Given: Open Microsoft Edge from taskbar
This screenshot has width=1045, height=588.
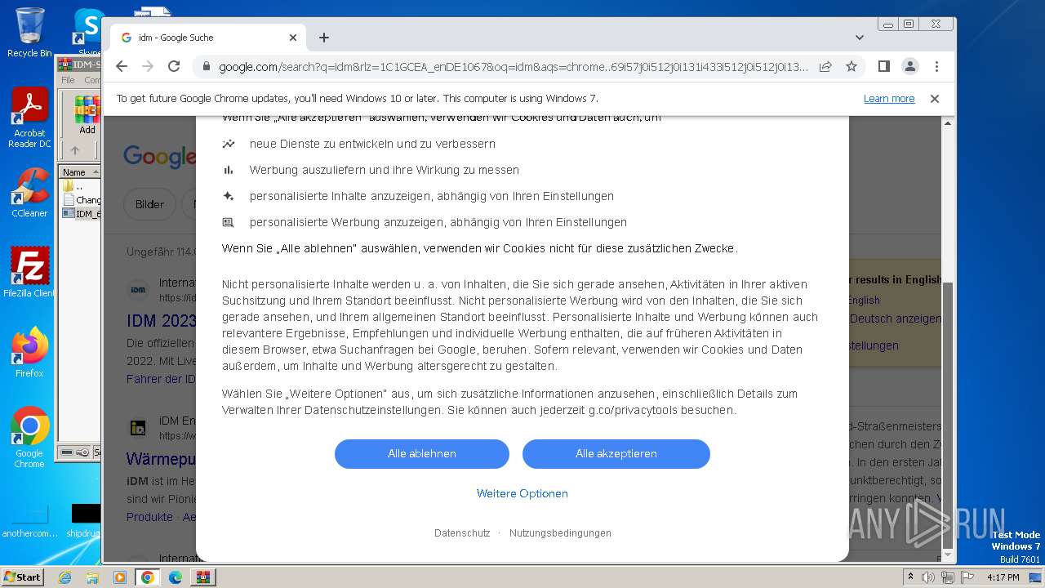Looking at the screenshot, I should tap(176, 577).
